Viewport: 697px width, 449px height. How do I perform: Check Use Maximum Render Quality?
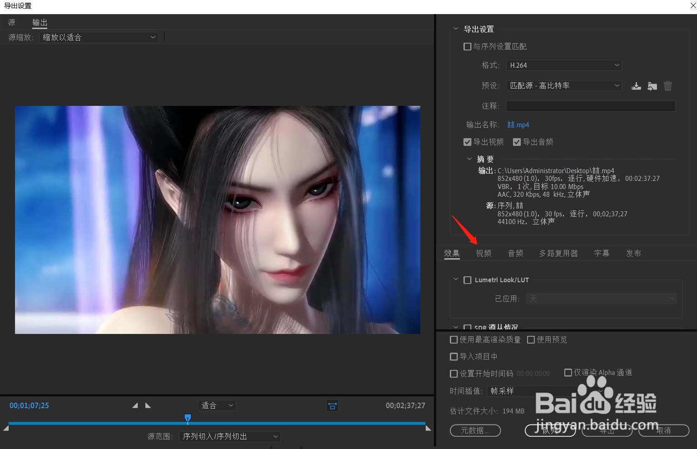tap(453, 340)
